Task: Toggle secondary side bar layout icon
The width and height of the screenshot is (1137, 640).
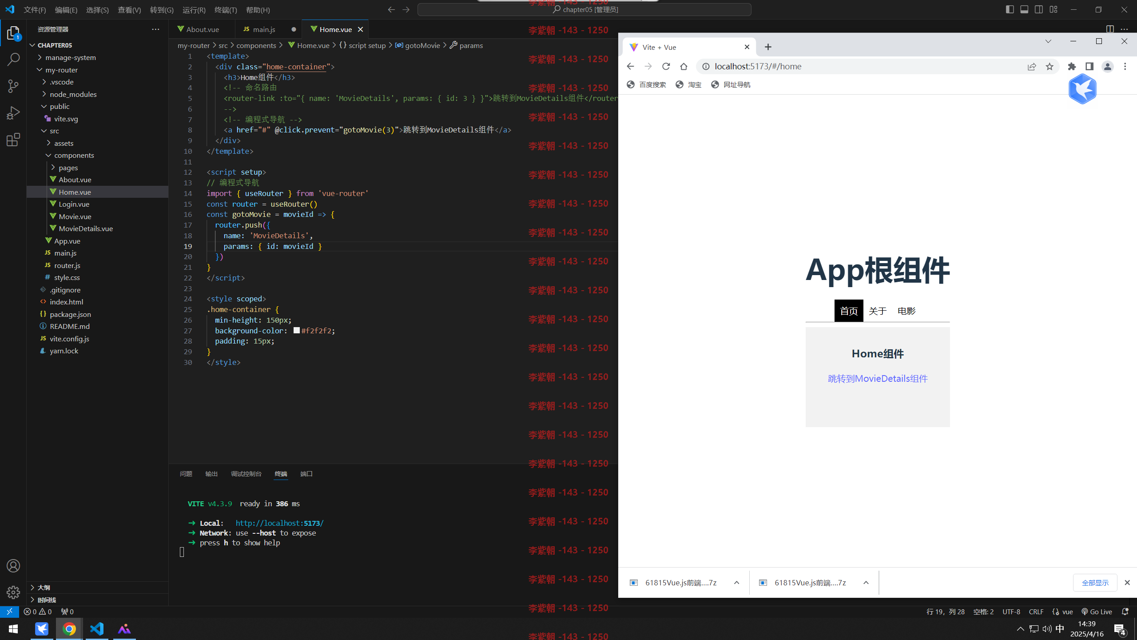Action: click(x=1039, y=9)
